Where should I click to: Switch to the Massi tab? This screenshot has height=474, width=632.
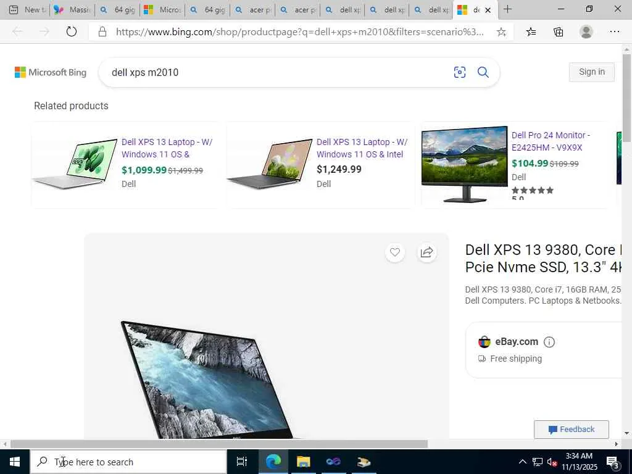pos(72,10)
